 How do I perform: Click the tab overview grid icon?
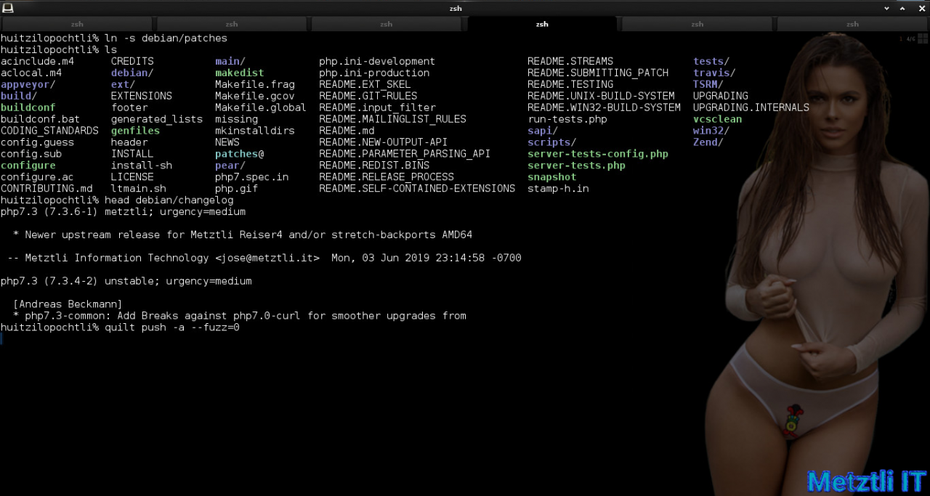922,38
